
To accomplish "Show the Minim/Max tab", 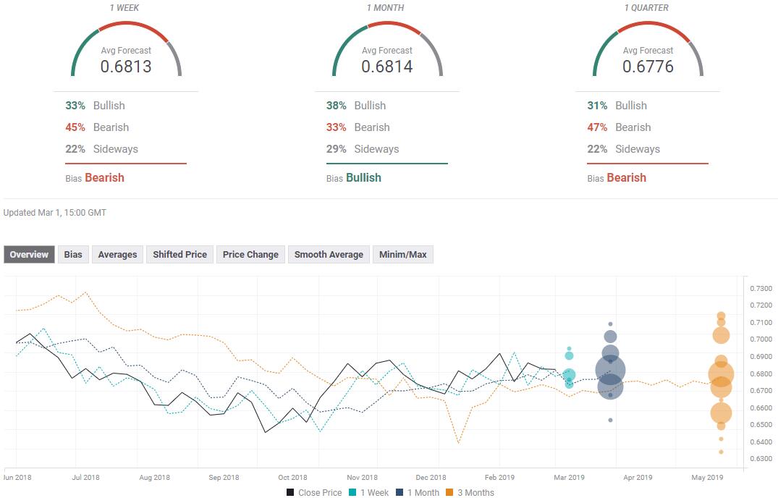I will tap(403, 255).
